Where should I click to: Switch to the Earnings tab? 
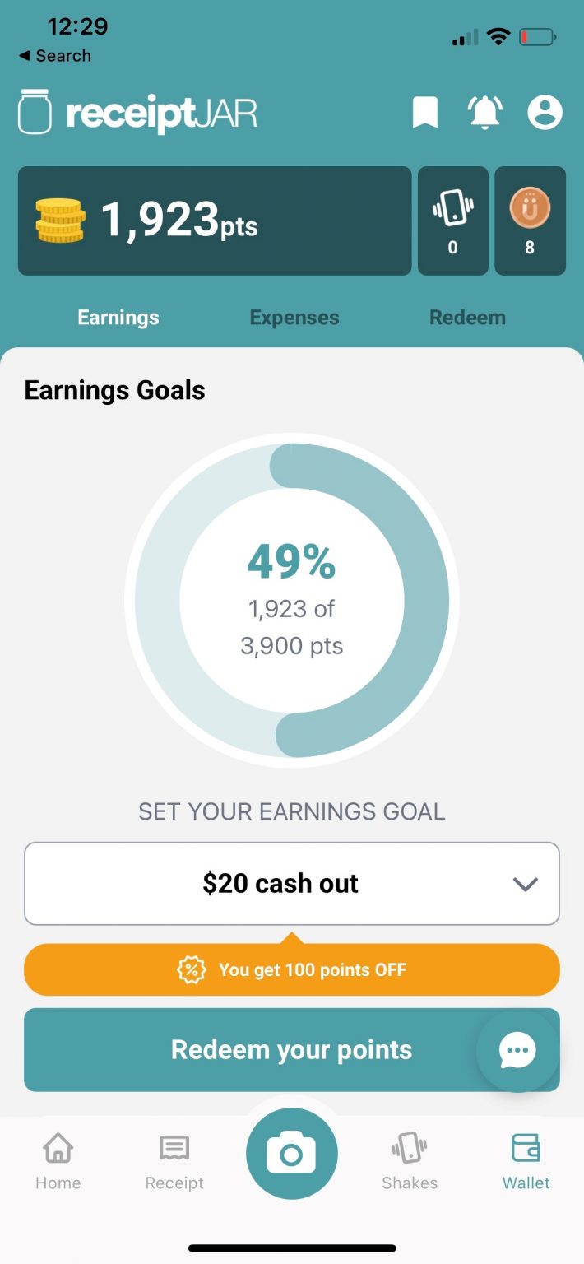coord(118,317)
